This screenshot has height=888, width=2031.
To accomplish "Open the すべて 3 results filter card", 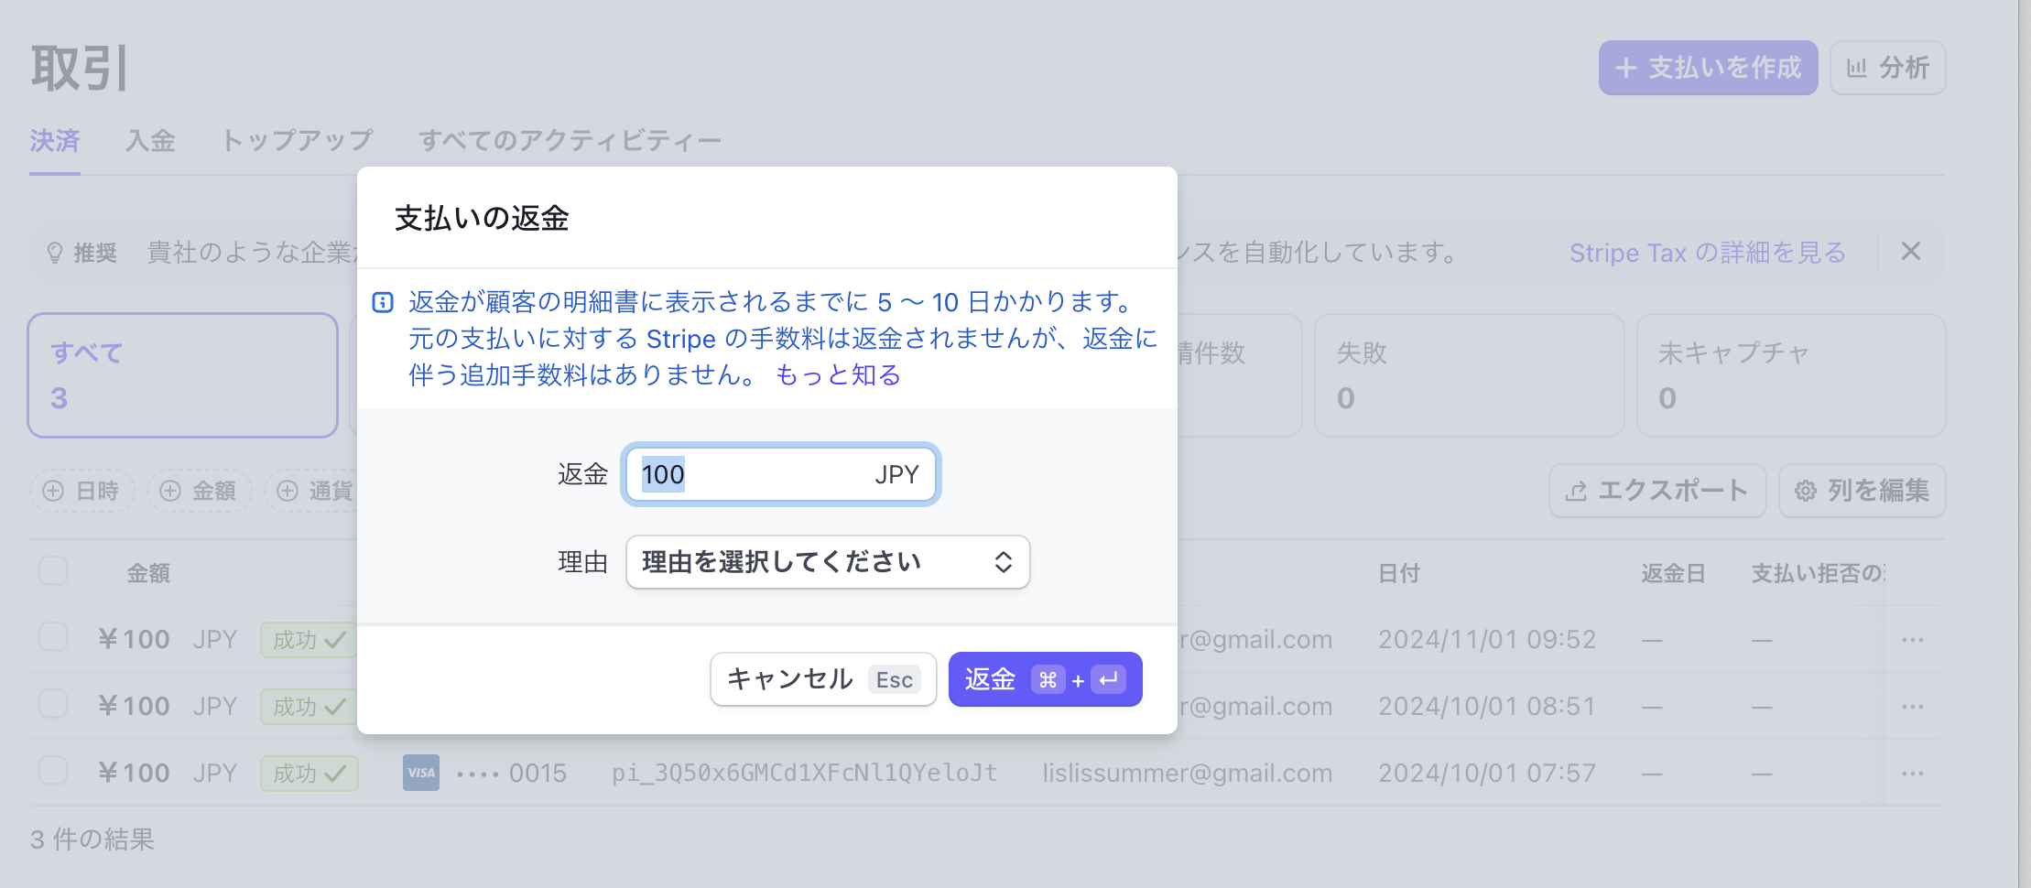I will pyautogui.click(x=181, y=375).
